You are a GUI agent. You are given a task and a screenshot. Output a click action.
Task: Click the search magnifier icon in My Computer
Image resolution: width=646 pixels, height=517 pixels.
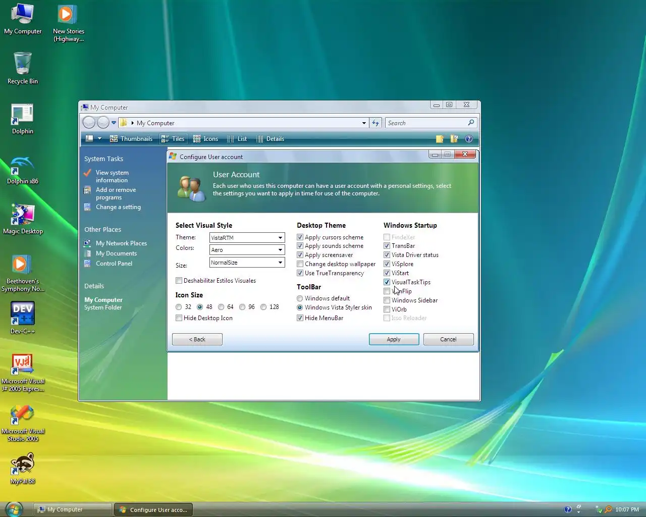pos(471,123)
